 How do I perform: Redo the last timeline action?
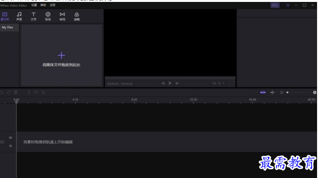[x=9, y=93]
